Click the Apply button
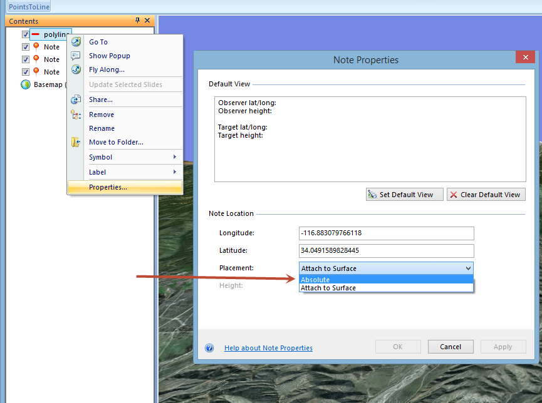Viewport: 542px width, 403px height. (503, 346)
